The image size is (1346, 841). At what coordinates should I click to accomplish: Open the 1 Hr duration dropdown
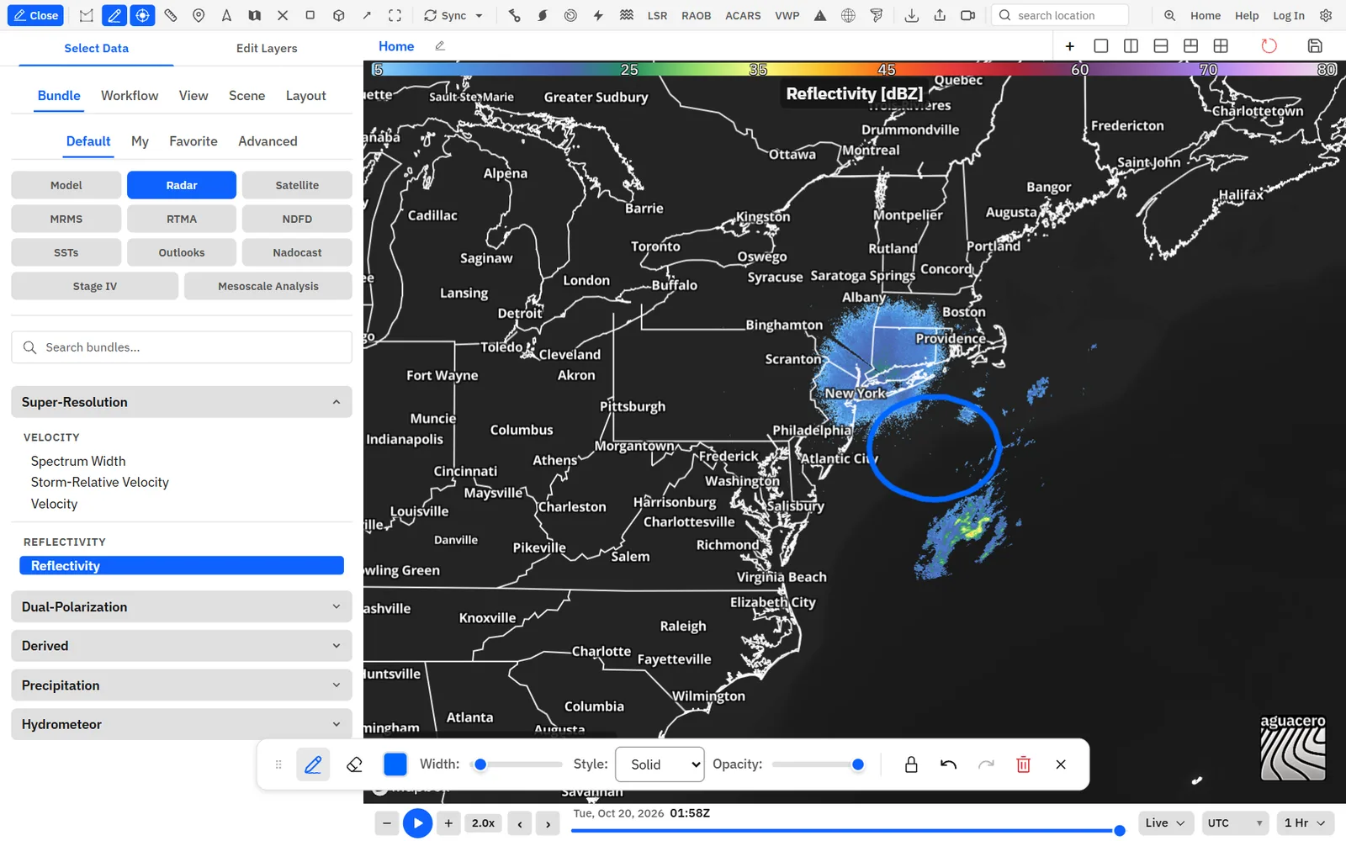pyautogui.click(x=1305, y=823)
